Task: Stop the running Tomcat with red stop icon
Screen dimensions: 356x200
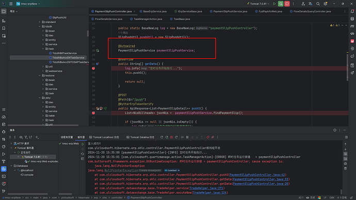Action: point(287,4)
